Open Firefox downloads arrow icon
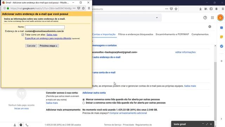The image size is (225, 127). [x=200, y=9]
